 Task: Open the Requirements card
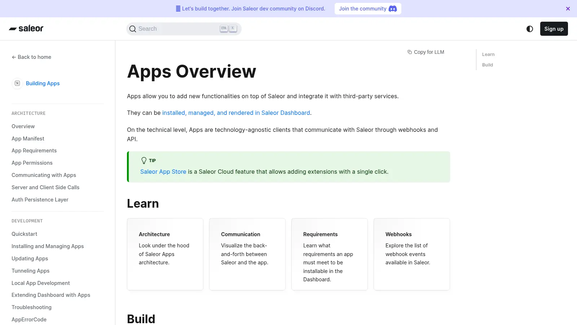330,254
